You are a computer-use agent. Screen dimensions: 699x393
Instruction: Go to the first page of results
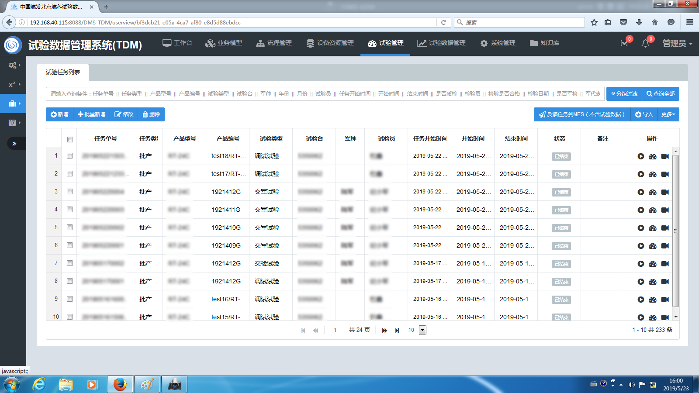(x=303, y=331)
